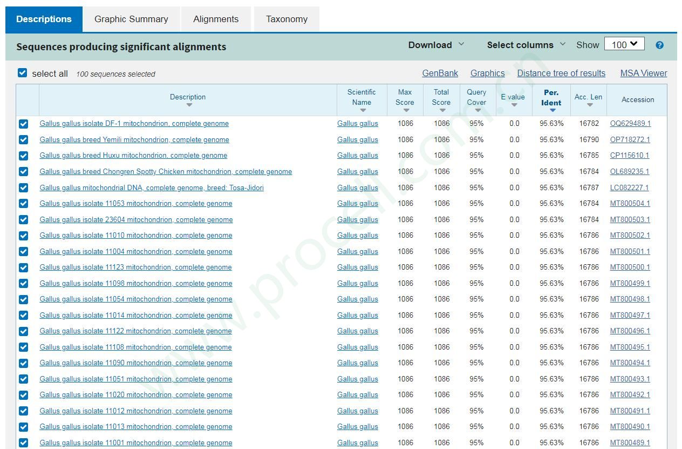Image resolution: width=682 pixels, height=449 pixels.
Task: Open accession CP115610.1
Action: (630, 156)
